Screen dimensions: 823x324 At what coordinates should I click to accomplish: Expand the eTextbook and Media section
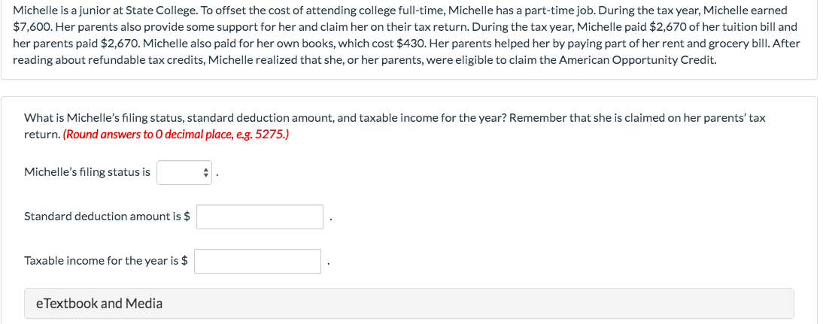(x=99, y=304)
